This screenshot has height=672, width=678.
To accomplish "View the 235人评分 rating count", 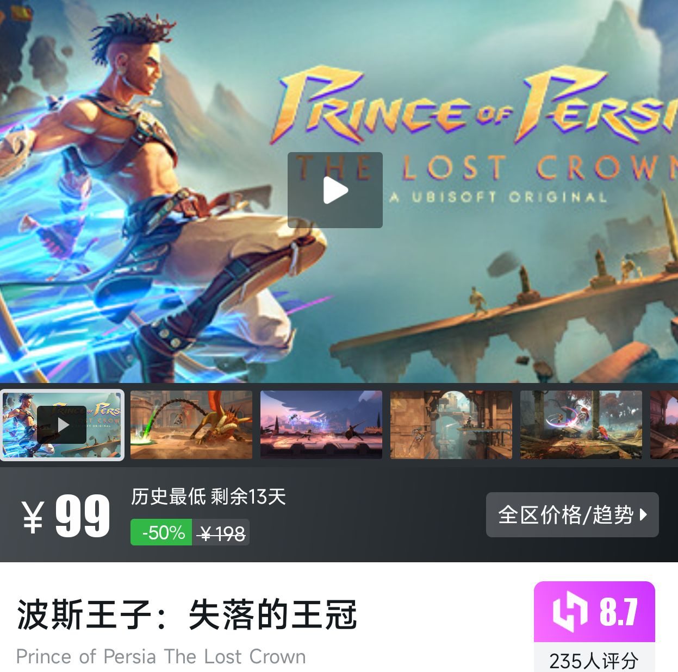I will (x=594, y=660).
